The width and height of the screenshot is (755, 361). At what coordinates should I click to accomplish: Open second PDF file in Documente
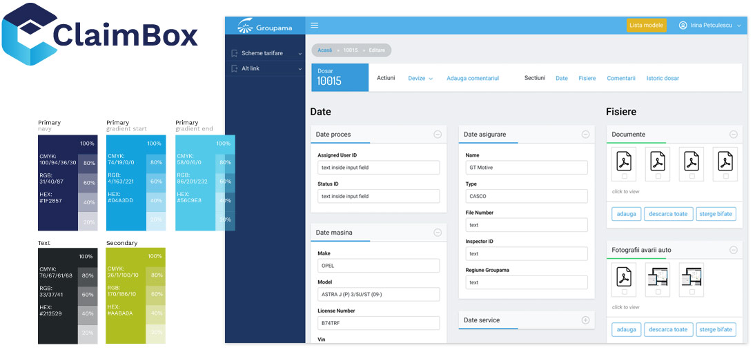pyautogui.click(x=658, y=162)
